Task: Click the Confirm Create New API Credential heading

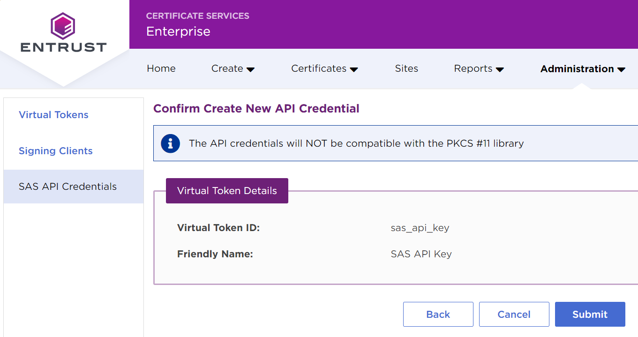Action: pos(256,109)
